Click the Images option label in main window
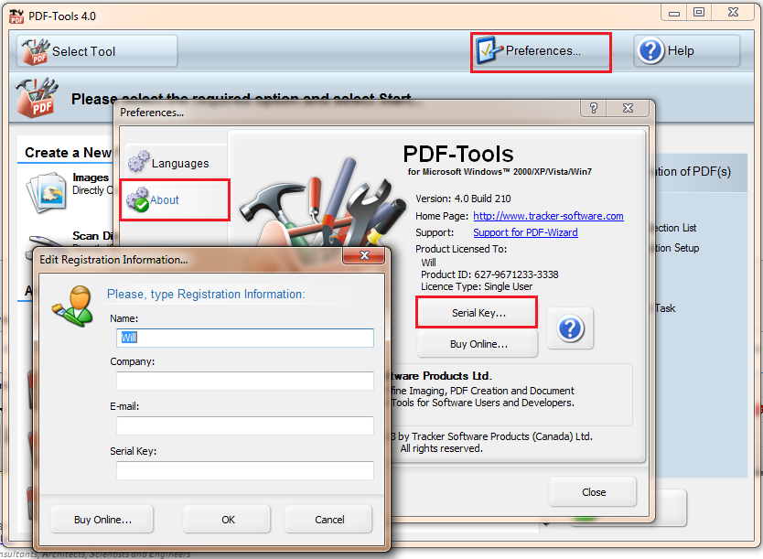763x559 pixels. pyautogui.click(x=91, y=177)
